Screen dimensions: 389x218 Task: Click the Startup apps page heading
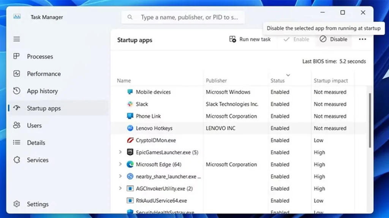pyautogui.click(x=134, y=40)
